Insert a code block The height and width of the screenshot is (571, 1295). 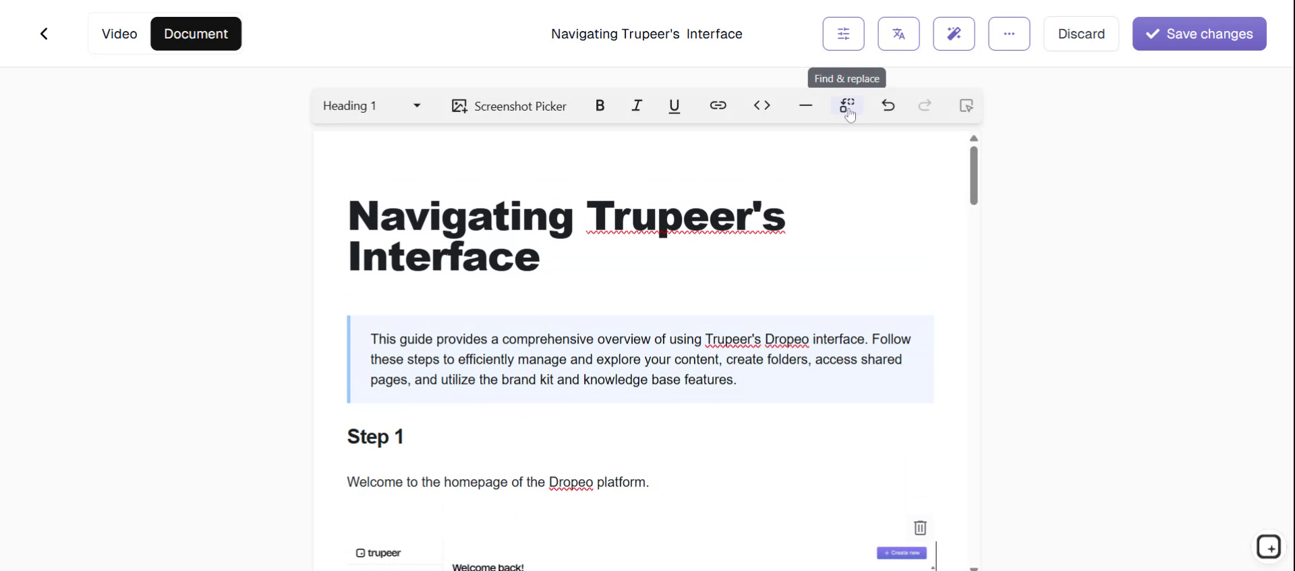pyautogui.click(x=761, y=106)
